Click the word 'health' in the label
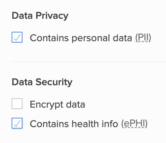Screen dimensions: 166x143 pos(86,124)
